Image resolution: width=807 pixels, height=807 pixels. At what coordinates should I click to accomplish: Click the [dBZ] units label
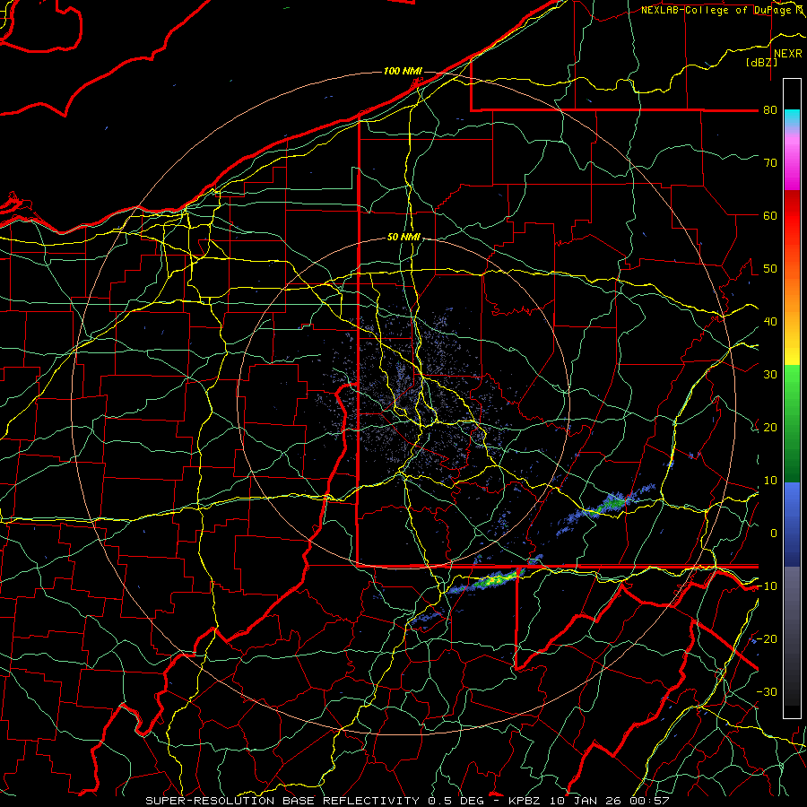pyautogui.click(x=761, y=62)
